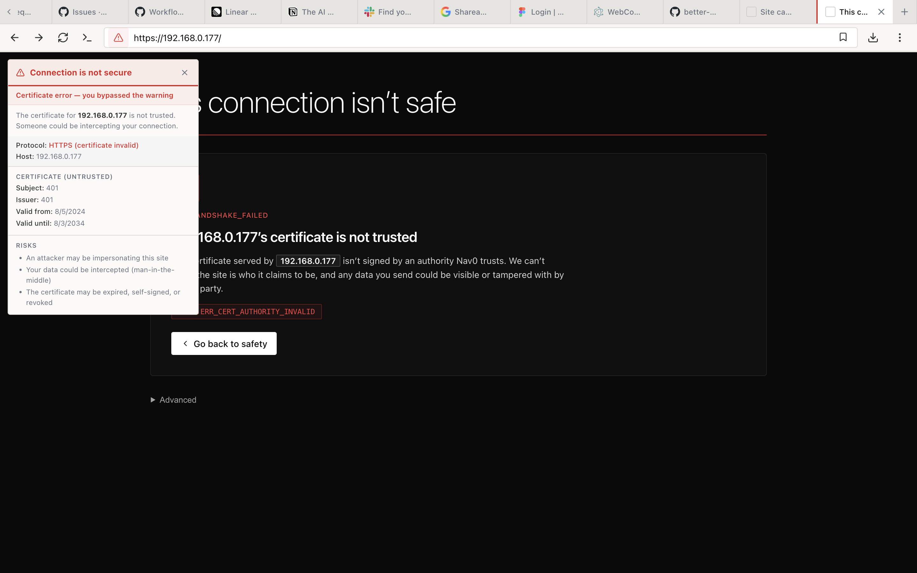Go forward using the browser forward arrow
This screenshot has height=573, width=917.
(x=39, y=38)
